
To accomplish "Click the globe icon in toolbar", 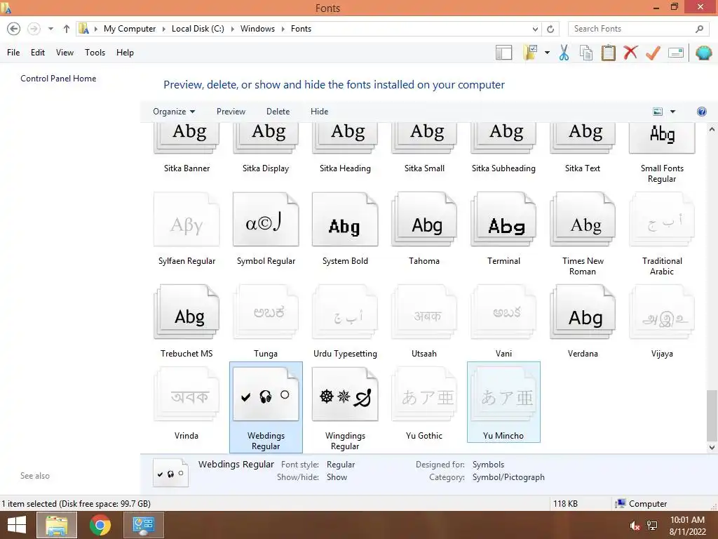I will (x=703, y=53).
